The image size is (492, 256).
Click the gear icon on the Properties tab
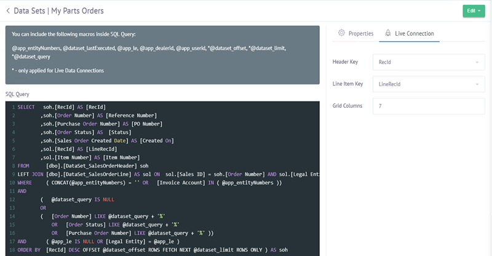coord(341,33)
